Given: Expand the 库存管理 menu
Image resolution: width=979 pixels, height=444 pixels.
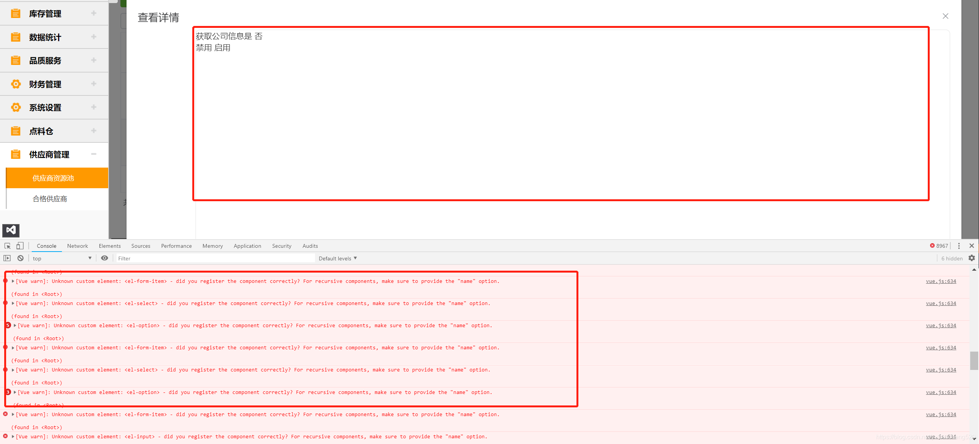Looking at the screenshot, I should point(94,13).
